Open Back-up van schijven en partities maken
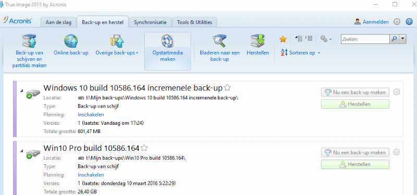Screen dimensions: 417x195 click(x=29, y=51)
